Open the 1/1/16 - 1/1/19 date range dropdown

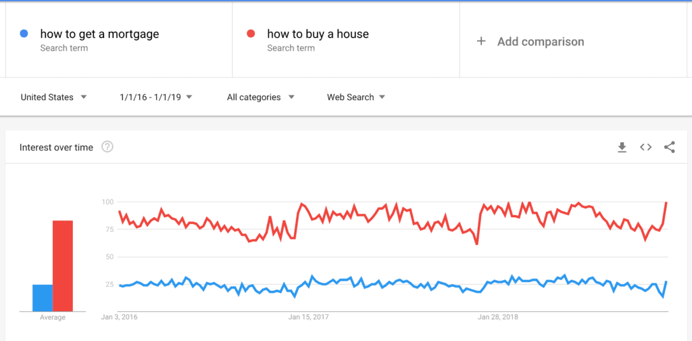(156, 97)
